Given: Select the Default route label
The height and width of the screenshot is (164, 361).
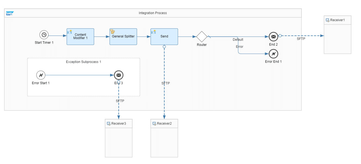Looking at the screenshot, I should click(x=238, y=40).
